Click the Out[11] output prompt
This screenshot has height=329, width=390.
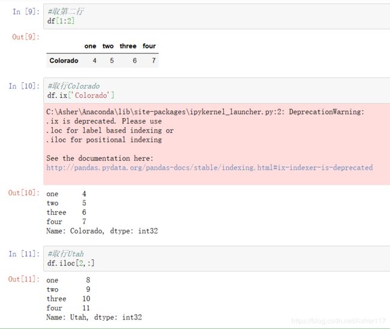click(x=24, y=279)
